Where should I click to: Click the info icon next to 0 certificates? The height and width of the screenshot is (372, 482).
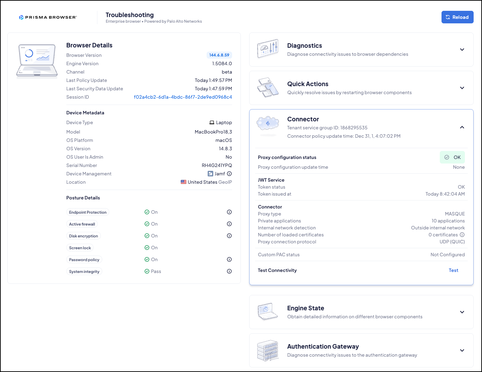[462, 235]
